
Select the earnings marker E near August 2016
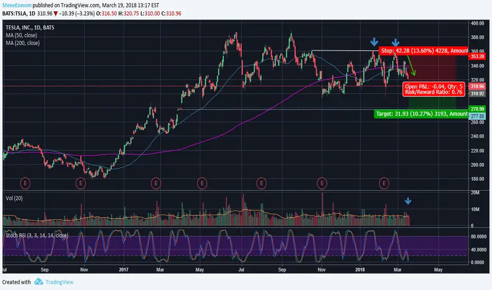(25, 183)
